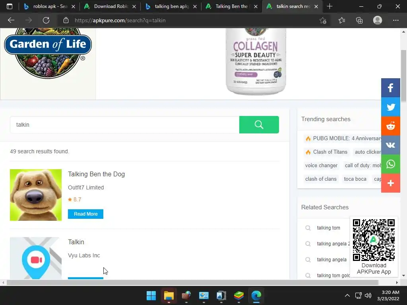Click the Collagen Super Beauty ad image
Viewport: 407px width, 305px height.
click(256, 62)
